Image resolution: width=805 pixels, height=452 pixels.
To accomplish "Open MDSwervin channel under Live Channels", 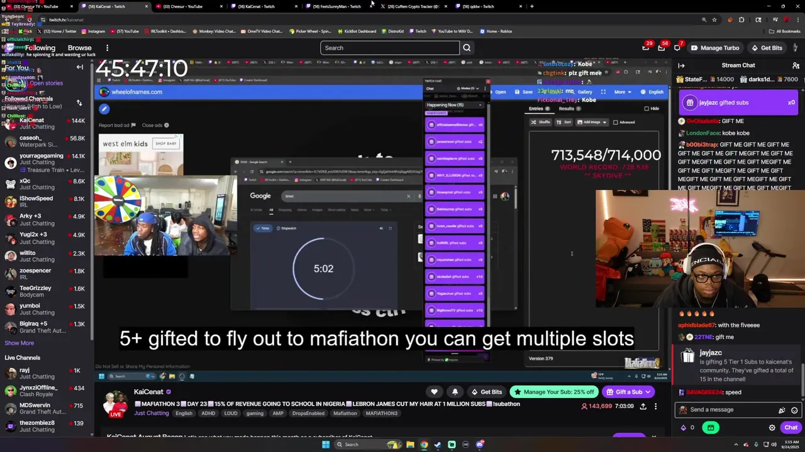I will (x=44, y=409).
